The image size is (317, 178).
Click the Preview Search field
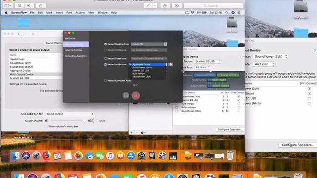click(x=213, y=5)
